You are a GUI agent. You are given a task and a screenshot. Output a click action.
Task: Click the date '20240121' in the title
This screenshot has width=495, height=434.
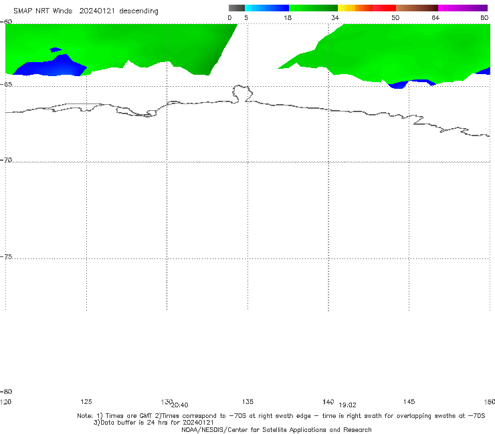pyautogui.click(x=97, y=11)
